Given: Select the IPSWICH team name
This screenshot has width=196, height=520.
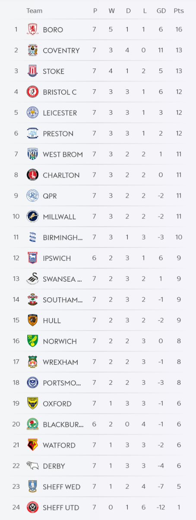Looking at the screenshot, I should pyautogui.click(x=57, y=258).
